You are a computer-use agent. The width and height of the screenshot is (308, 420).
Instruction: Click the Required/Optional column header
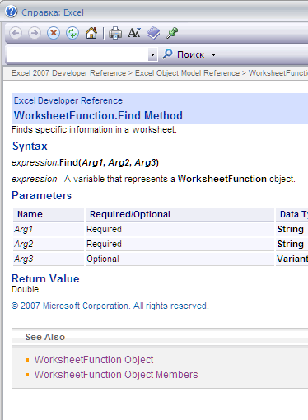[x=180, y=214]
